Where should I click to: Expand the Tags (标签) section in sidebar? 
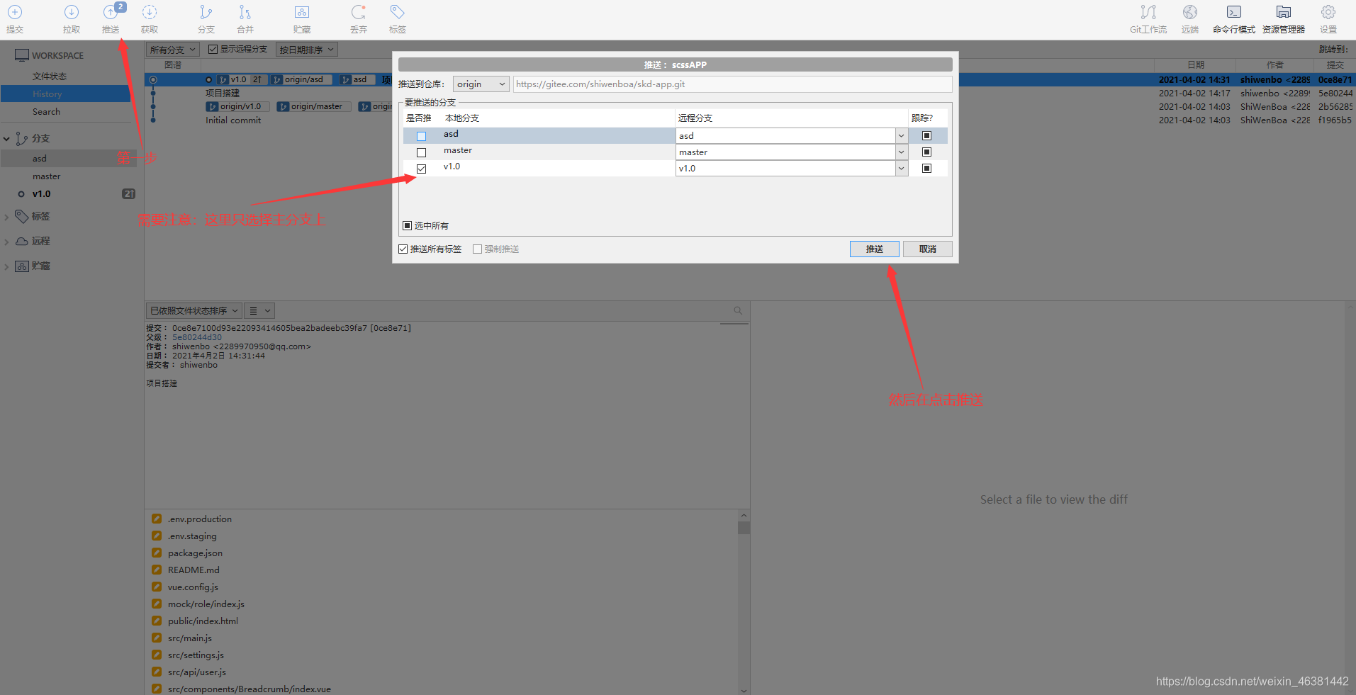6,217
